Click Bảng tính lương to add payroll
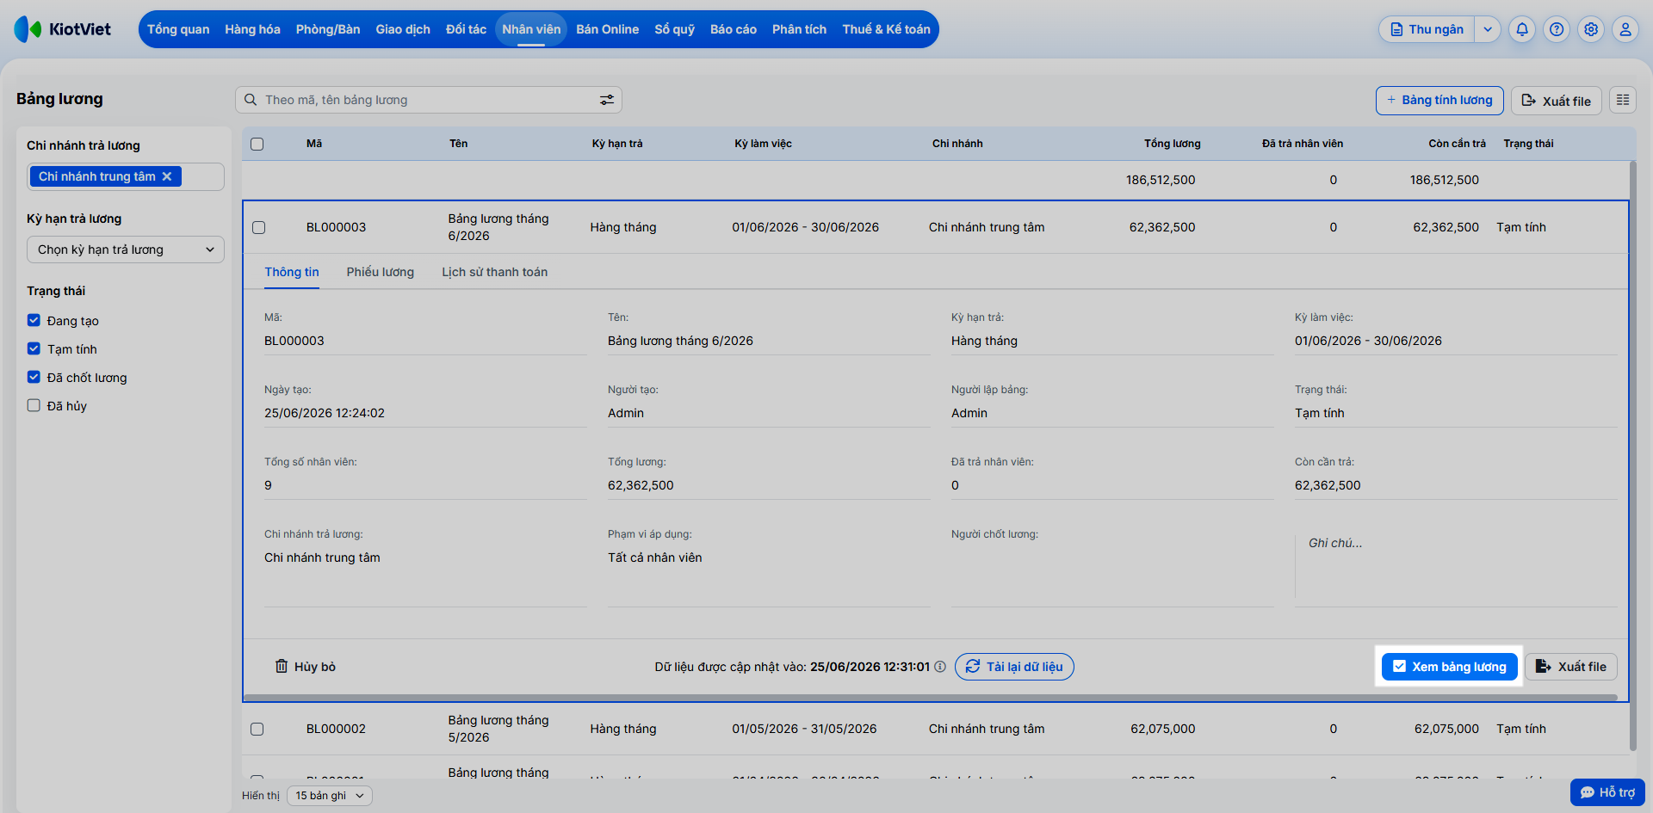 (1439, 101)
